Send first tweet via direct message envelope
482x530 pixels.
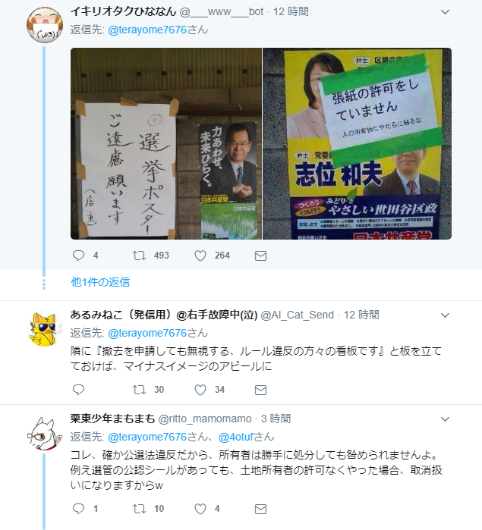point(260,256)
